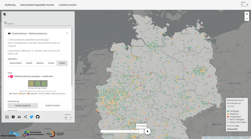Click the hide layers icon
This screenshot has height=139, width=251.
tap(5, 15)
